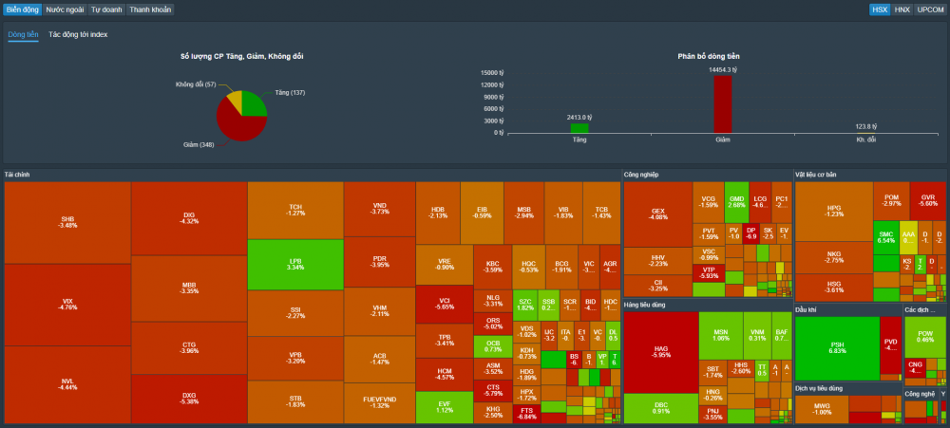The height and width of the screenshot is (428, 950).
Task: Click the HPG treemap tile
Action: [834, 211]
